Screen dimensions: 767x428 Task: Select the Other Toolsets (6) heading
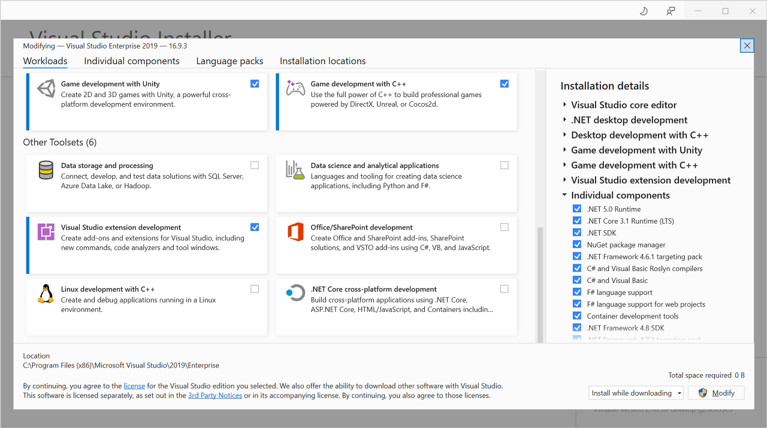pyautogui.click(x=60, y=142)
